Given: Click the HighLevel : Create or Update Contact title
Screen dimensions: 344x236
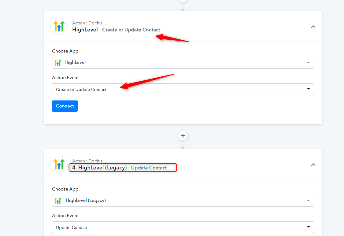Looking at the screenshot, I should click(116, 30).
